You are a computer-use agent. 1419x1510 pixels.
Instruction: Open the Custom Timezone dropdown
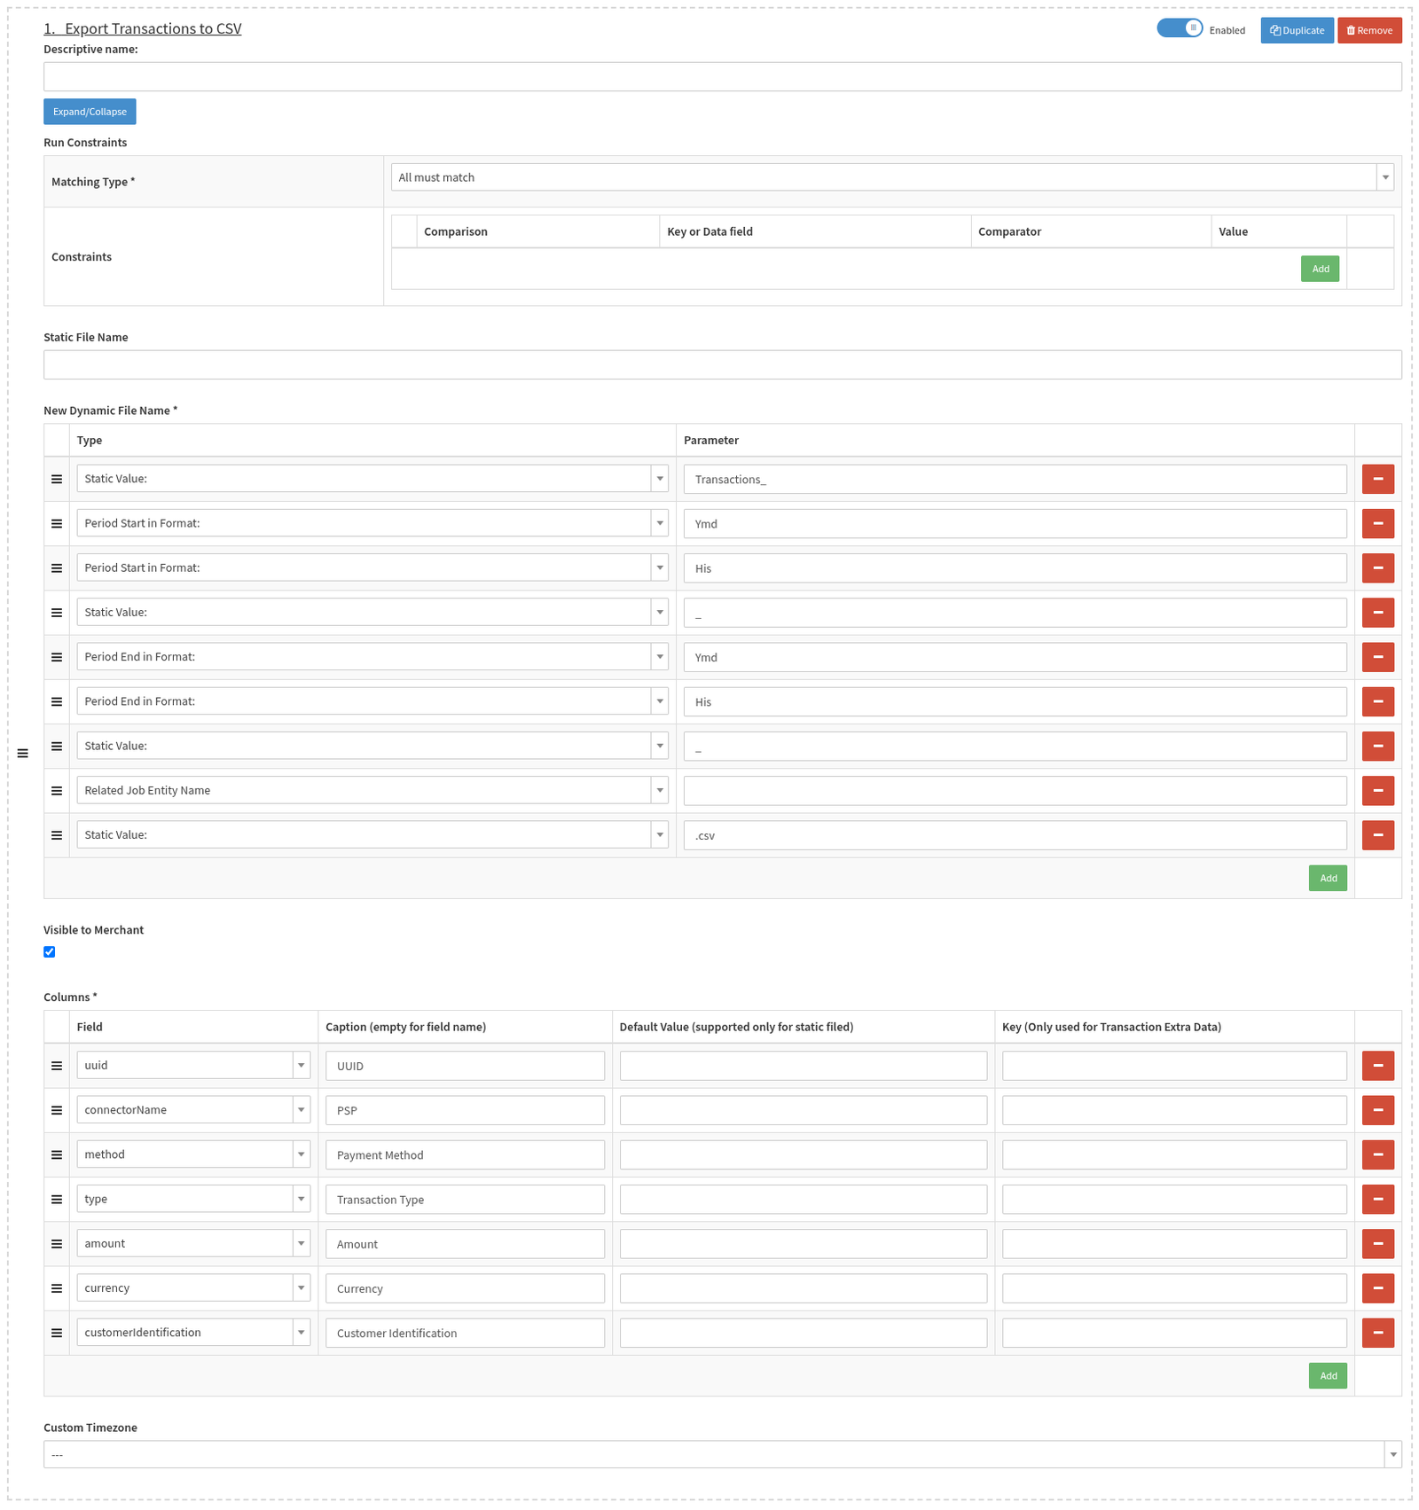click(722, 1455)
